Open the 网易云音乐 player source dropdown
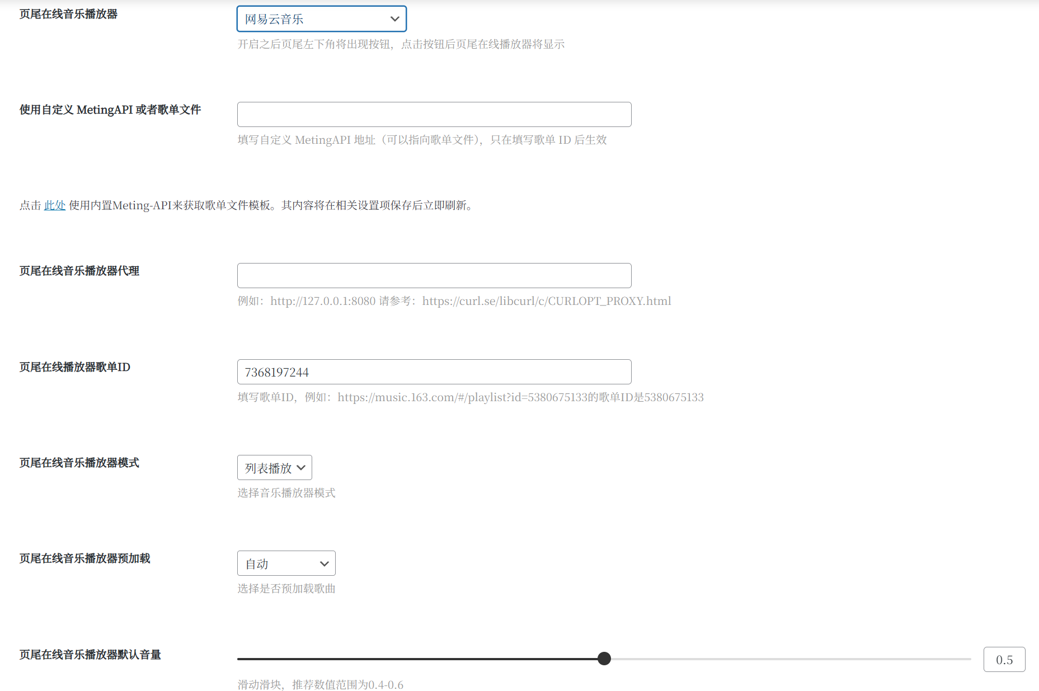Image resolution: width=1039 pixels, height=691 pixels. [321, 19]
